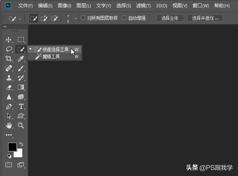Open the 帮助(H) menu

pos(222,6)
